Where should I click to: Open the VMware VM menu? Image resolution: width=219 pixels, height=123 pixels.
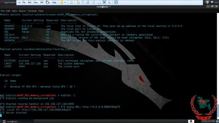[42, 2]
